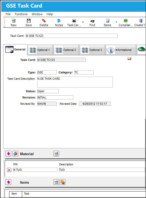146x198 pixels.
Task: Click the Task Card field on General tab
Action: point(62,60)
